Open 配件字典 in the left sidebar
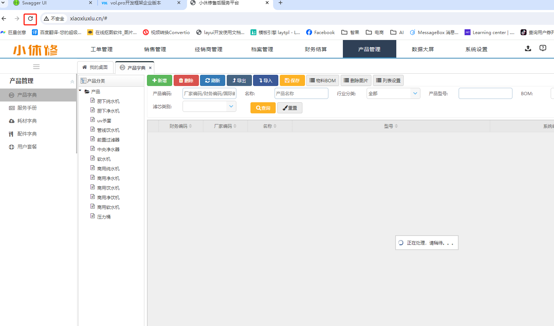Image resolution: width=554 pixels, height=326 pixels. point(27,134)
